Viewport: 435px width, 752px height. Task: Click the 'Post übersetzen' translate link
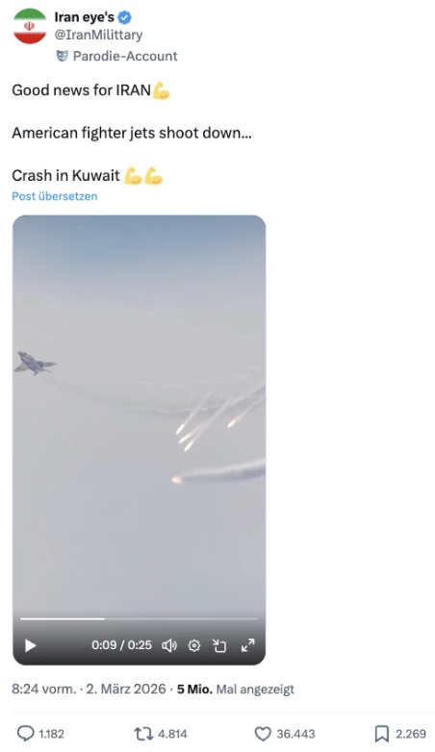(55, 196)
